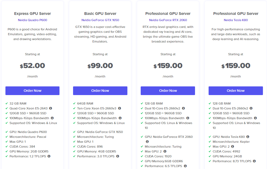The image size is (267, 169).
Task: Click Max GPU info icon in RTX 2060 card
Action: coord(165,151)
